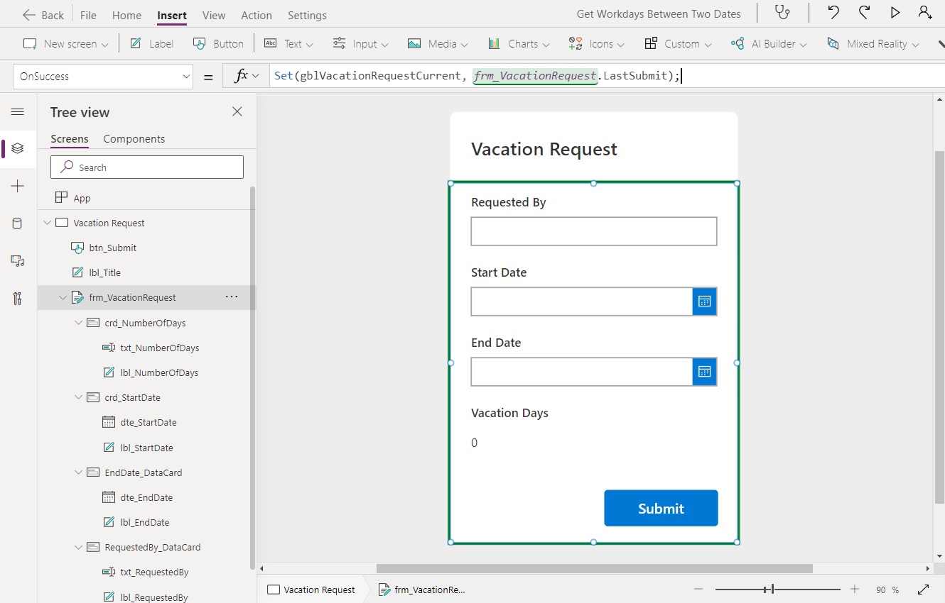This screenshot has height=603, width=945.
Task: Run the App checker stethoscope icon
Action: click(783, 13)
